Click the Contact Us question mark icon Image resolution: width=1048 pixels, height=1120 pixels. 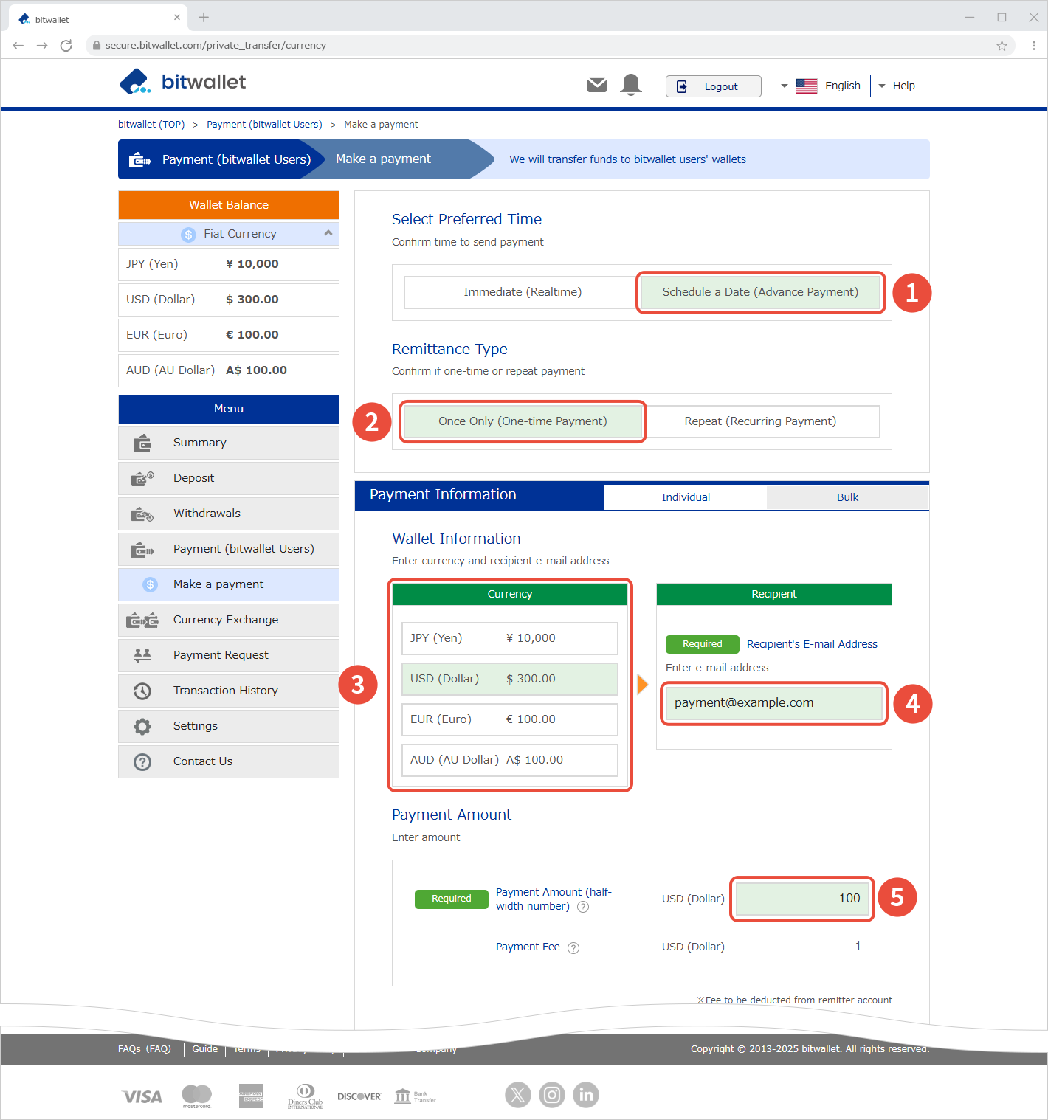142,761
